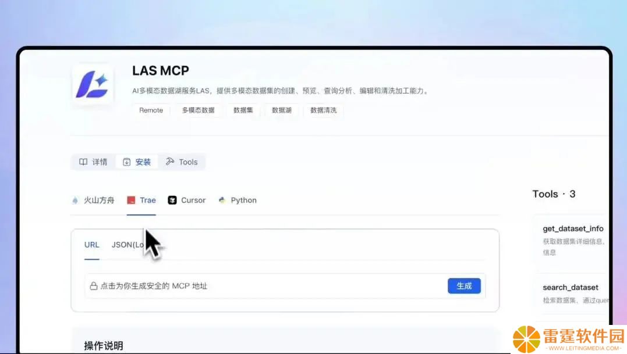
Task: Select the Trae install tab
Action: pos(141,201)
